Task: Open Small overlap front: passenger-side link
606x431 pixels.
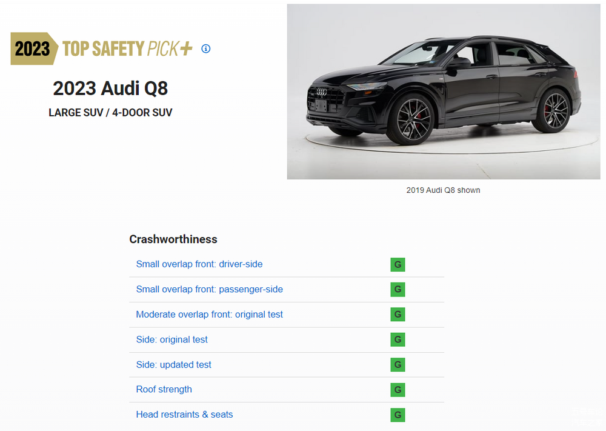Action: [x=209, y=289]
